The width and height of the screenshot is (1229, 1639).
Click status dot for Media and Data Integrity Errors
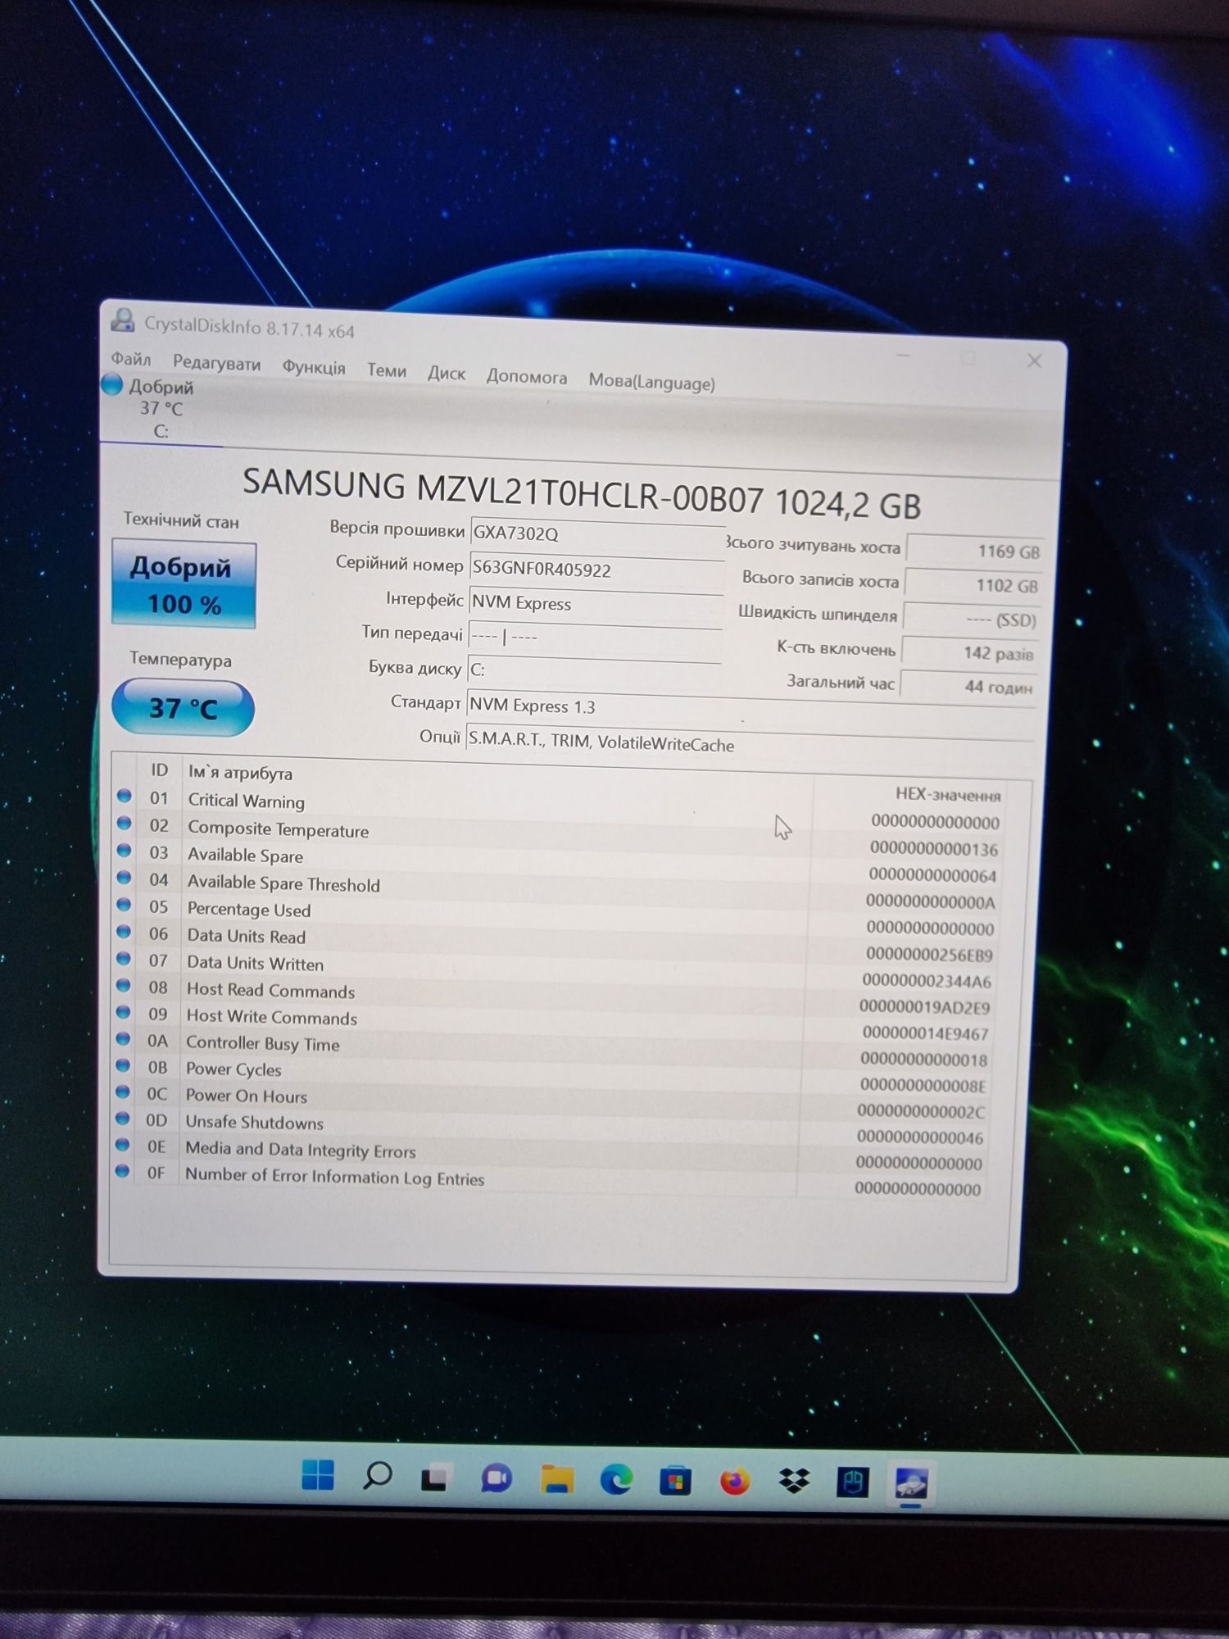coord(122,1145)
